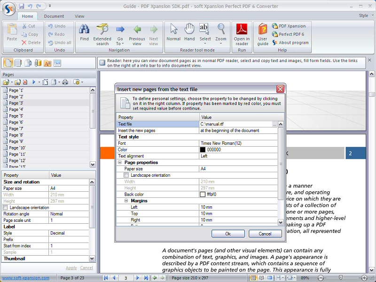
Task: Switch to facing pages layout in status bar
Action: pyautogui.click(x=261, y=278)
